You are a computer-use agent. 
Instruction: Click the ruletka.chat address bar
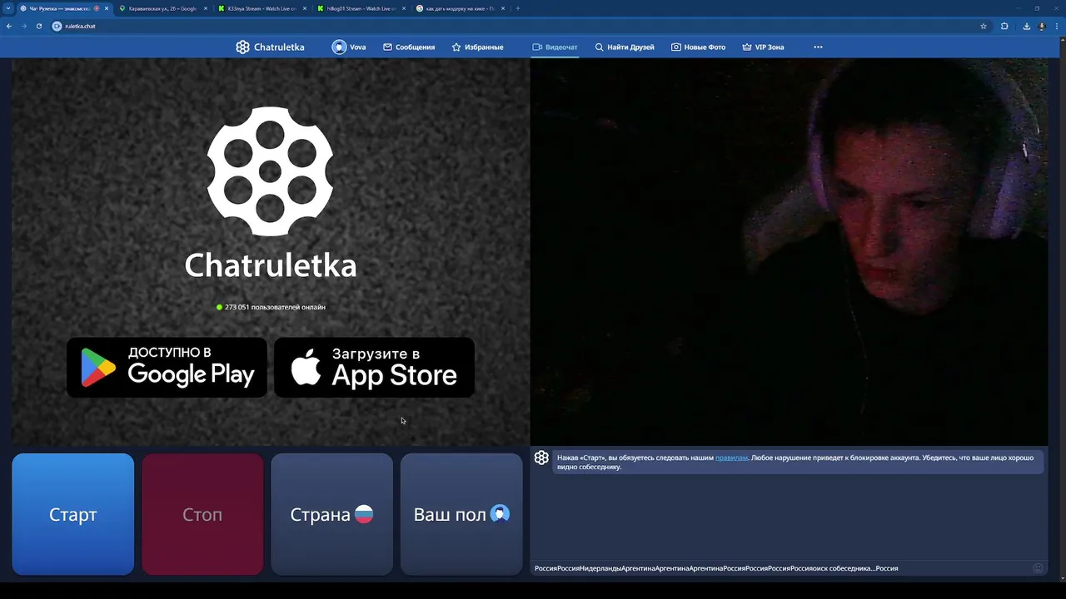pyautogui.click(x=515, y=26)
